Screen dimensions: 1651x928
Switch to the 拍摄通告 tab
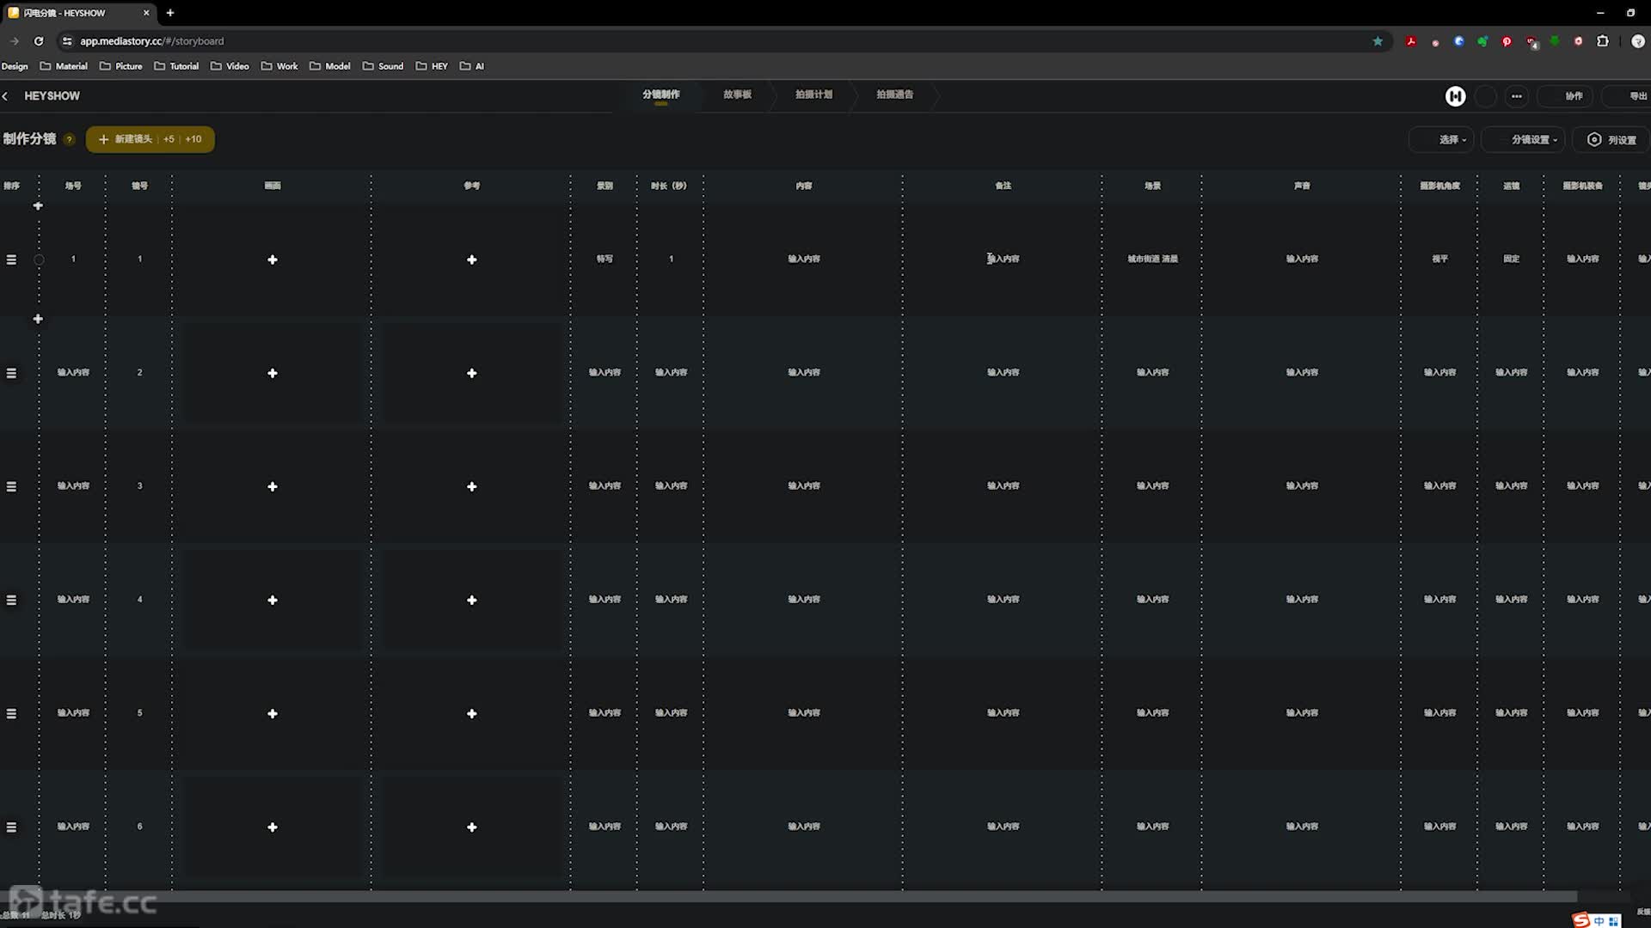(894, 95)
